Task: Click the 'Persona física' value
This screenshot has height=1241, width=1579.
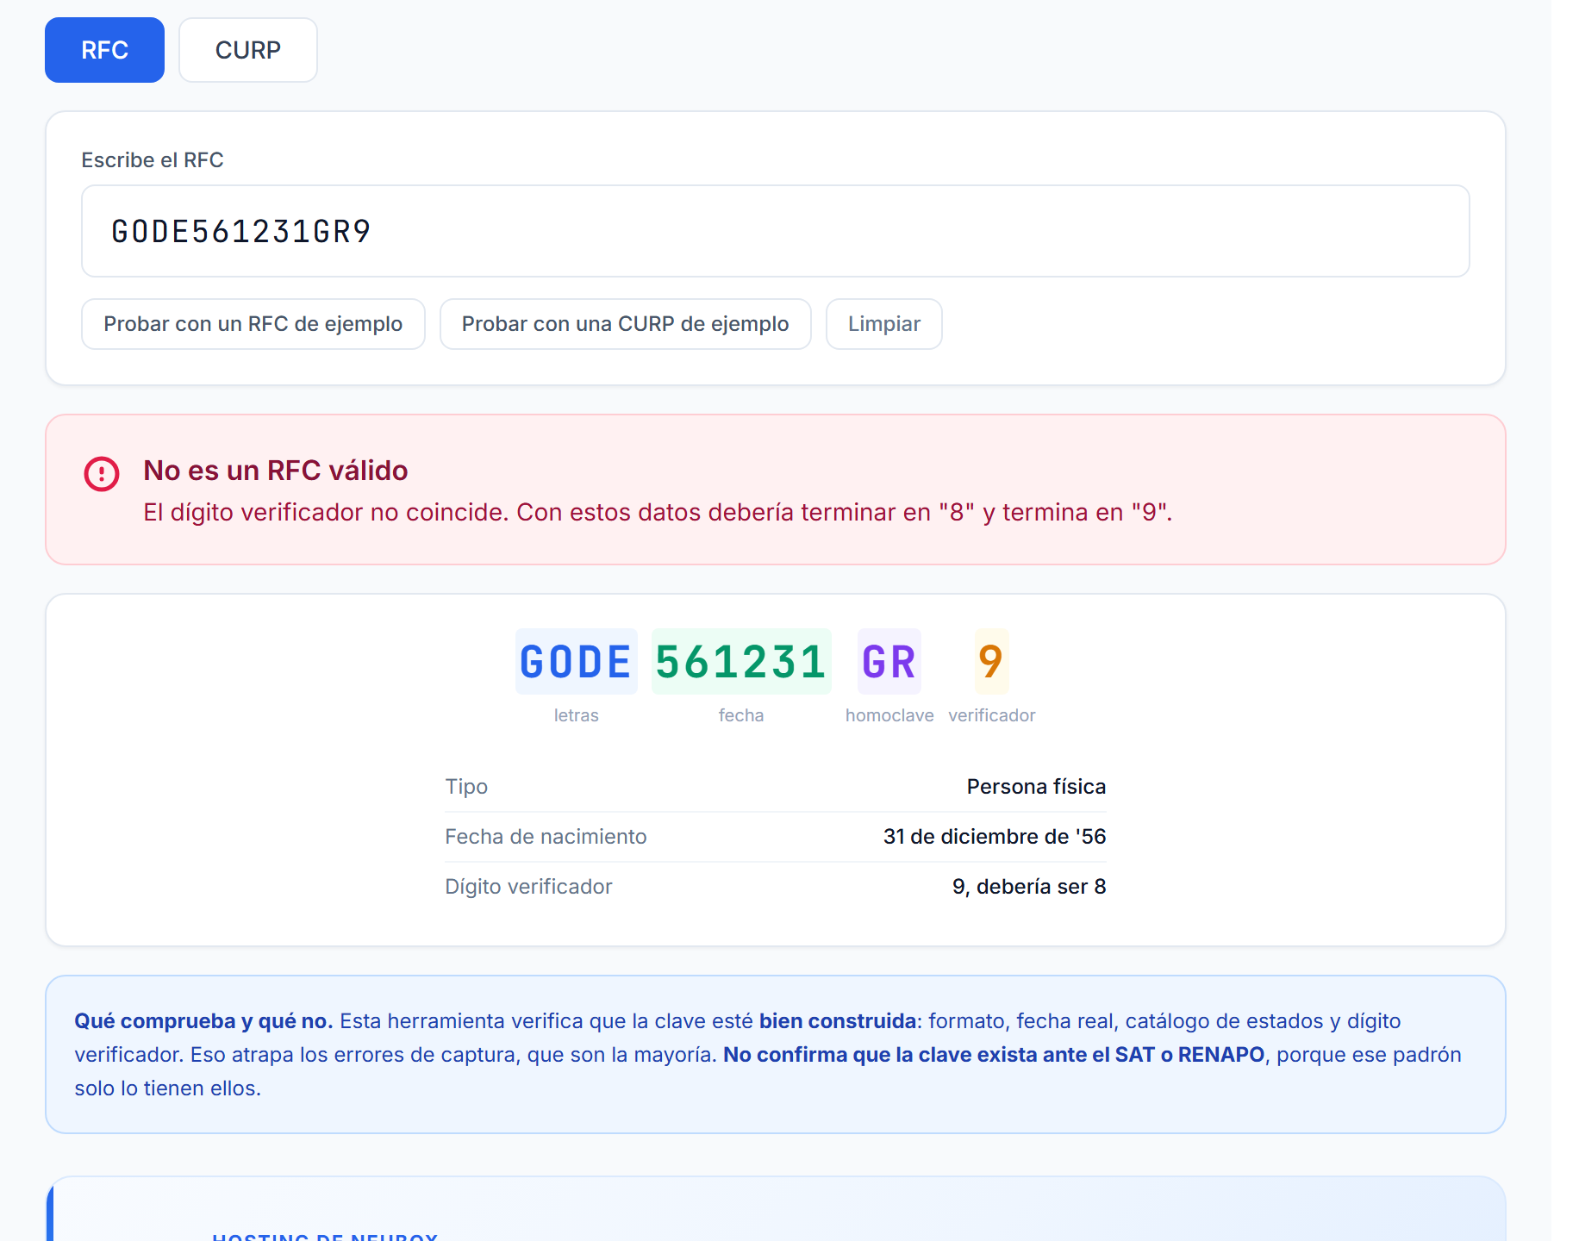Action: [x=1036, y=787]
